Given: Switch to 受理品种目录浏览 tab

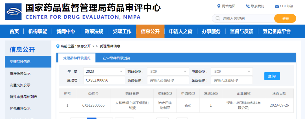Looking at the screenshot, I should pos(77,58).
